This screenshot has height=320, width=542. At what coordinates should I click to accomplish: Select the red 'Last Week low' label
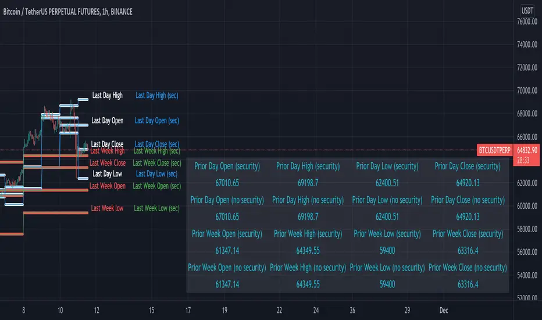point(107,208)
